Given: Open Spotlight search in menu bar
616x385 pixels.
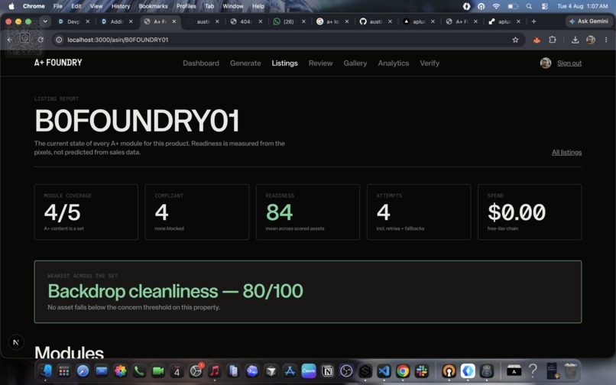Looking at the screenshot, I should click(x=529, y=6).
